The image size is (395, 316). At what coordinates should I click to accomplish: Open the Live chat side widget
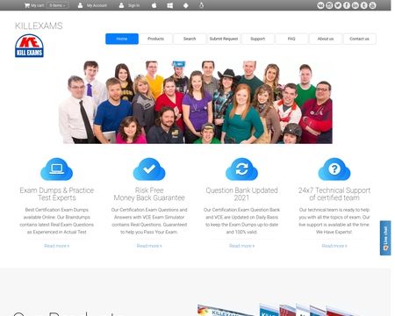385,238
